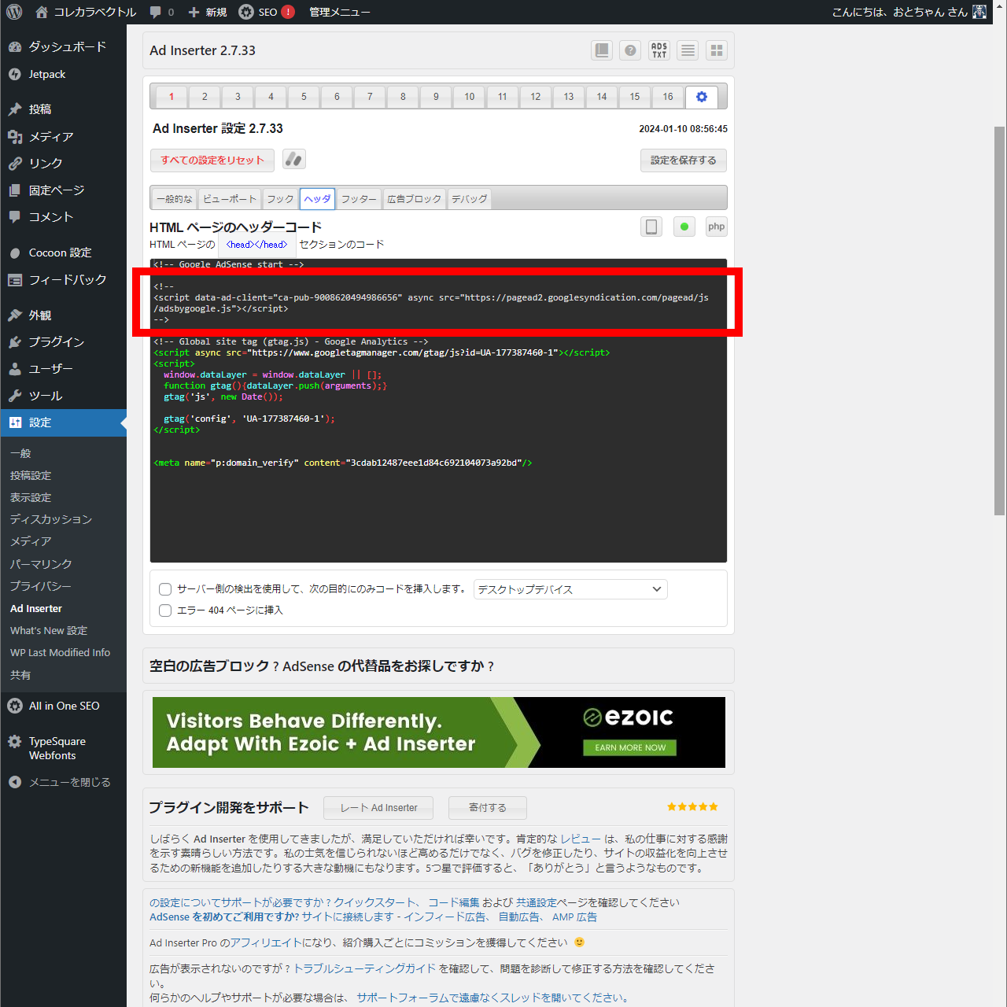Open the デスクトップデバイス dropdown

tap(570, 589)
